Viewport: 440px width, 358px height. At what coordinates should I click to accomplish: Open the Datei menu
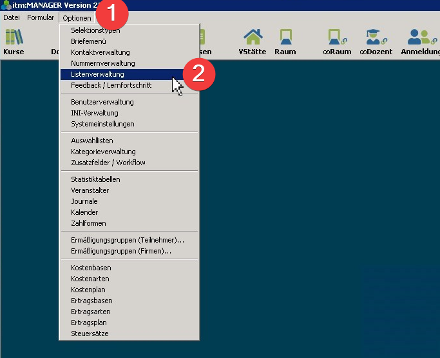click(x=12, y=17)
